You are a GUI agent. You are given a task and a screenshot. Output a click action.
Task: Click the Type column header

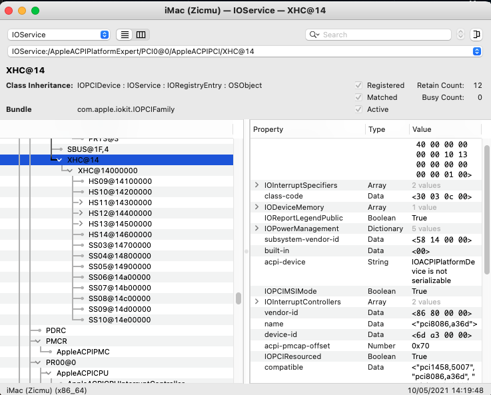click(x=387, y=129)
